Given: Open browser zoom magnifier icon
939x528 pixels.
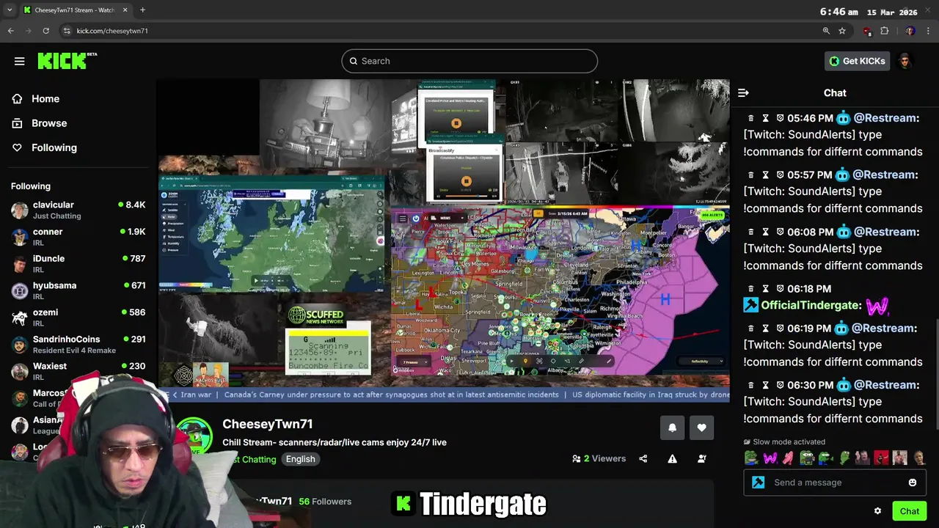Looking at the screenshot, I should pos(826,31).
